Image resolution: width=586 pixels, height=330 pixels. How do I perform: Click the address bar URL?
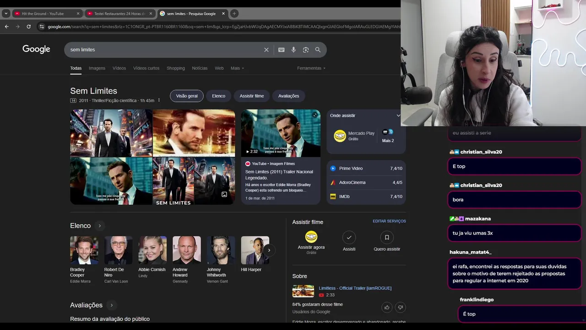(223, 27)
